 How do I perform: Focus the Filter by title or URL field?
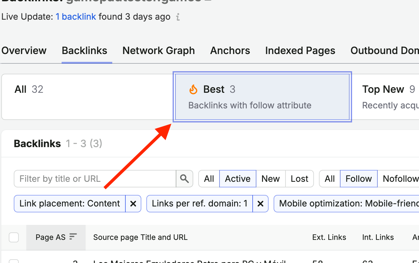pyautogui.click(x=95, y=179)
